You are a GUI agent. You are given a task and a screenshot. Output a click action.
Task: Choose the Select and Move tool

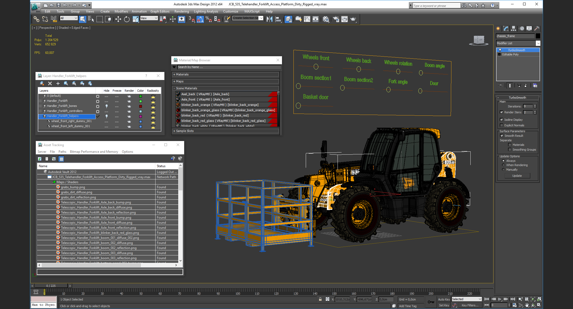[118, 19]
